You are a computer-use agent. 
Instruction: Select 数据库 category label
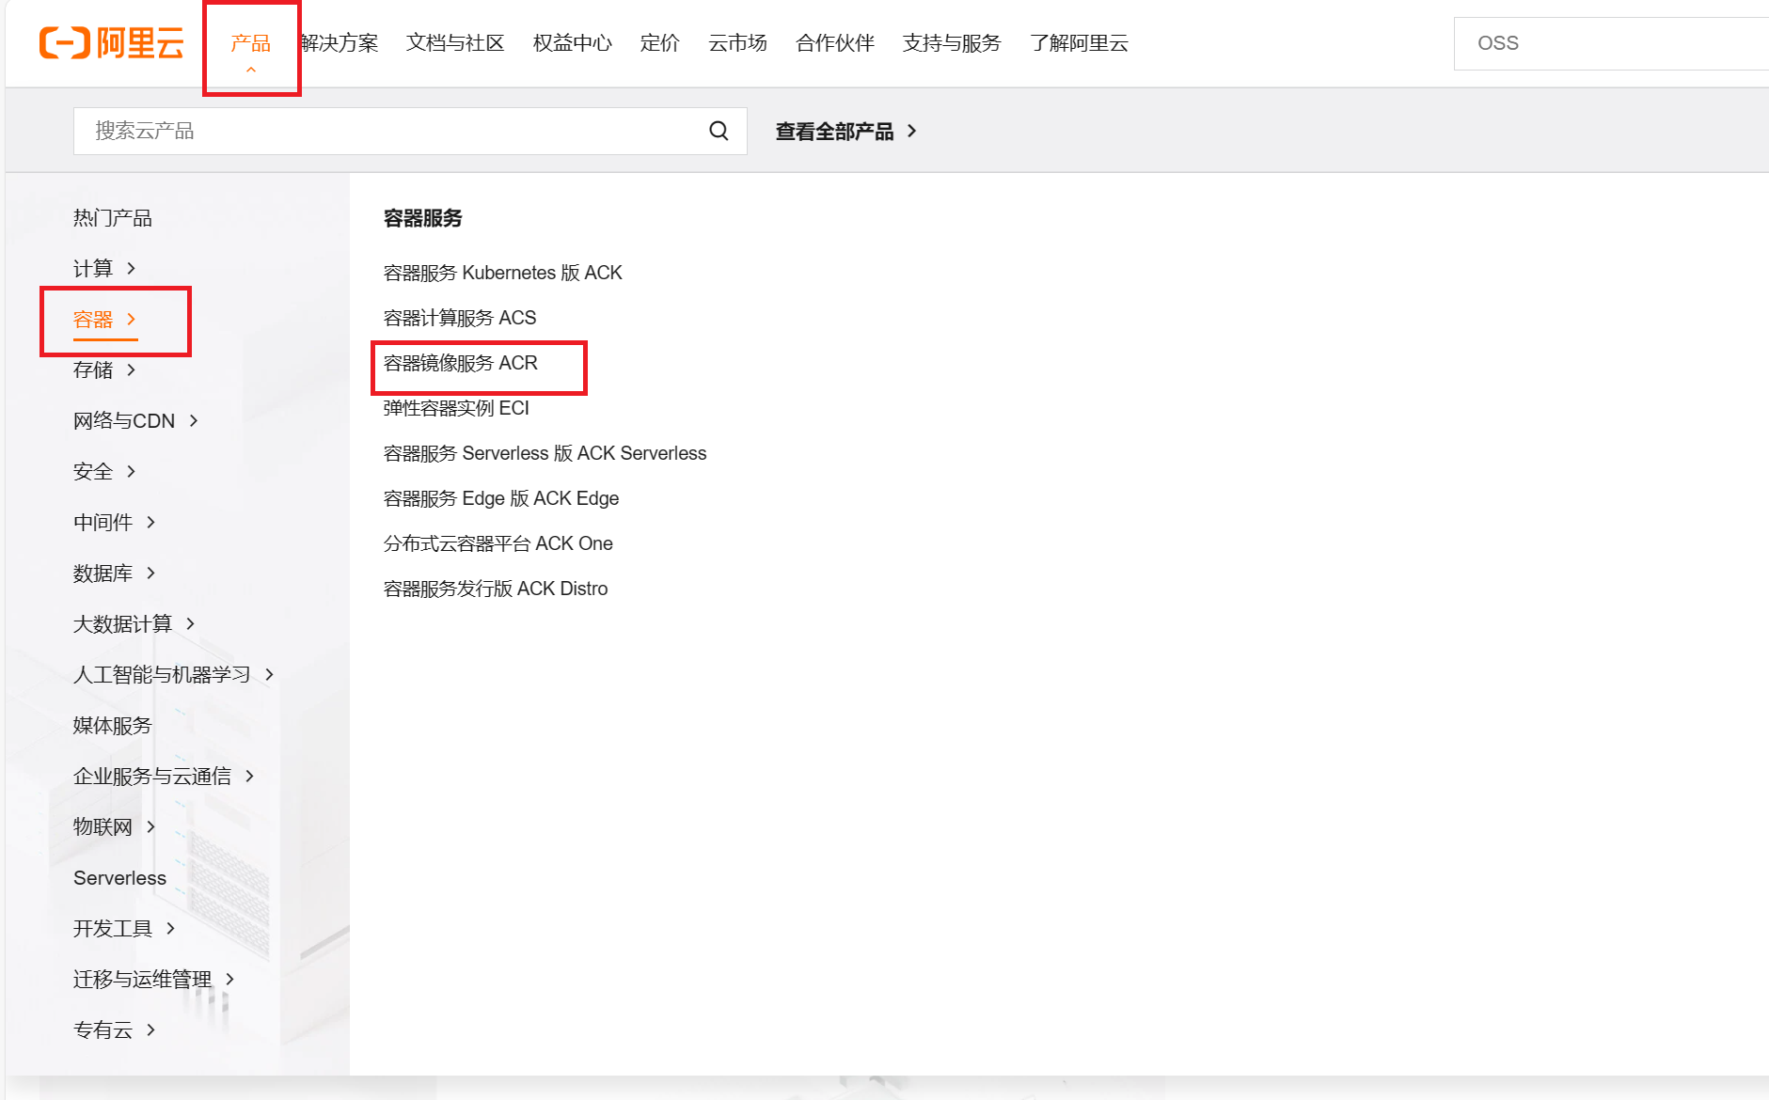(x=103, y=574)
